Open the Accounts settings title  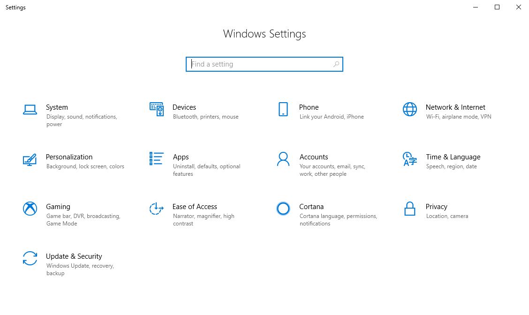314,157
